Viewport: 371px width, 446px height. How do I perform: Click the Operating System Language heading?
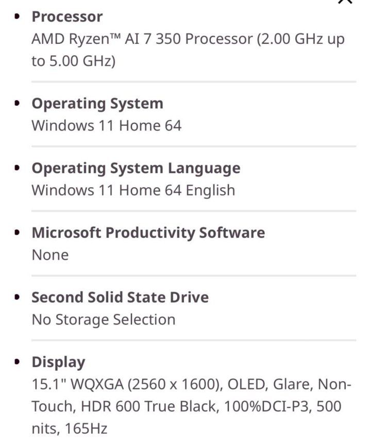point(136,168)
